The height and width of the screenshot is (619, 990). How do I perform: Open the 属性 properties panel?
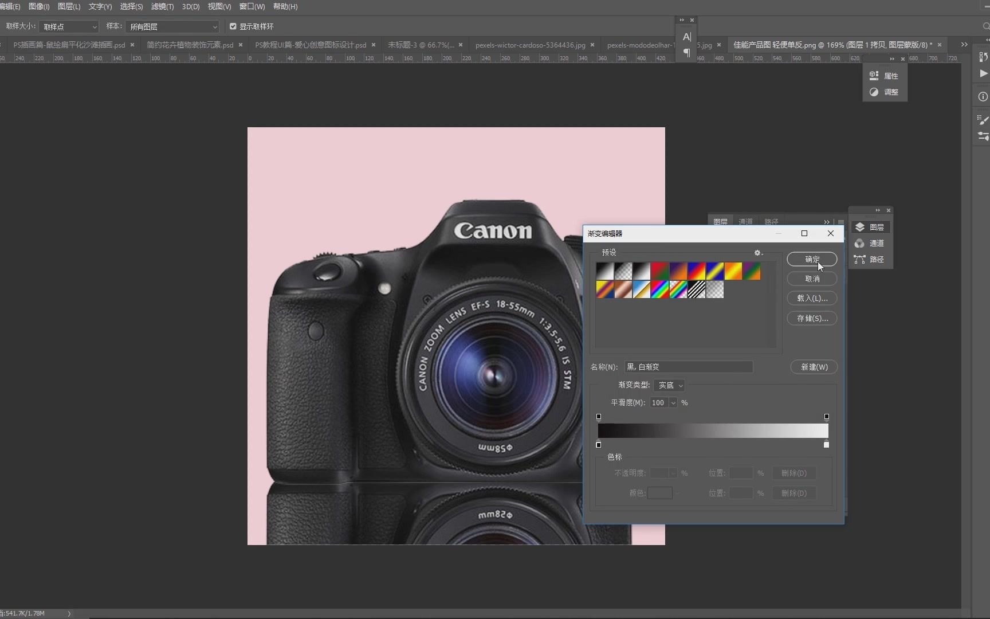pos(885,76)
